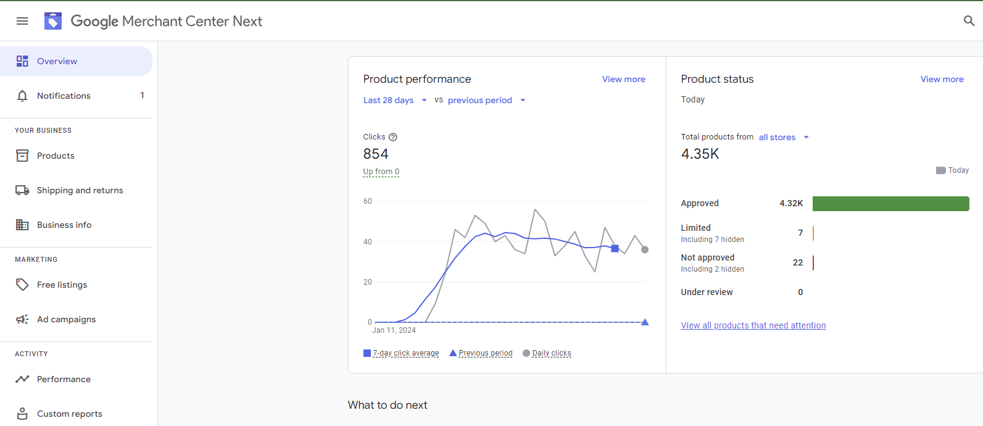Click the Under review row label
This screenshot has height=426, width=983.
(x=707, y=292)
